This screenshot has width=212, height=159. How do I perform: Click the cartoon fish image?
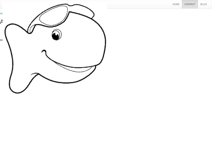click(x=55, y=49)
